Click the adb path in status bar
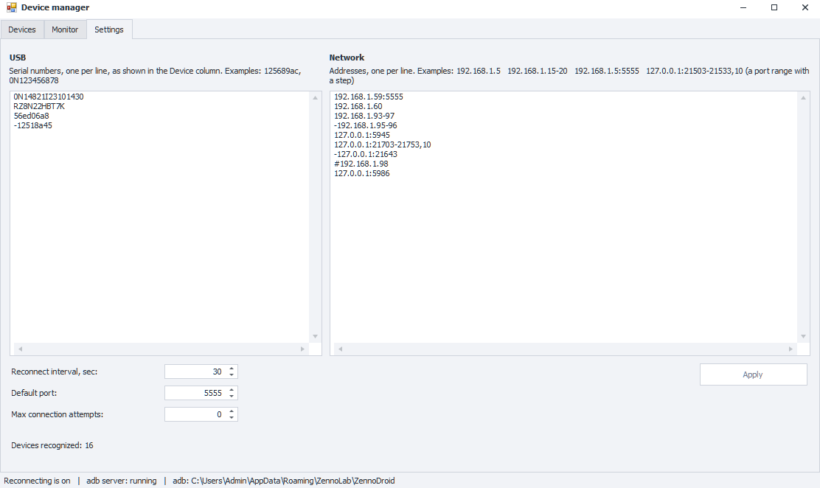The width and height of the screenshot is (820, 488). (284, 481)
